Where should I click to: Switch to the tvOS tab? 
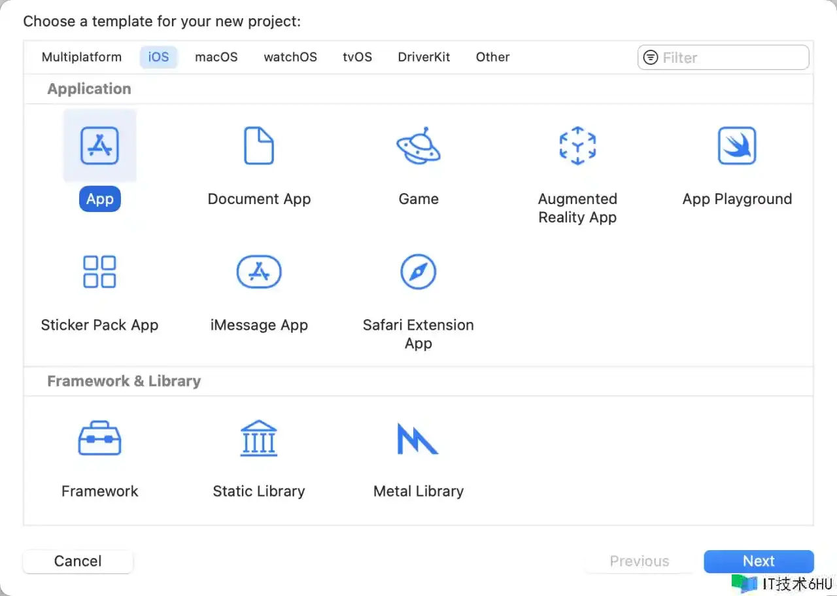358,57
